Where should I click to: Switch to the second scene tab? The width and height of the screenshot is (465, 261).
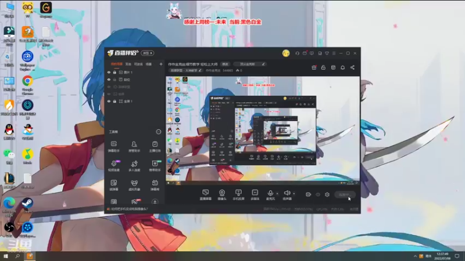(x=128, y=64)
